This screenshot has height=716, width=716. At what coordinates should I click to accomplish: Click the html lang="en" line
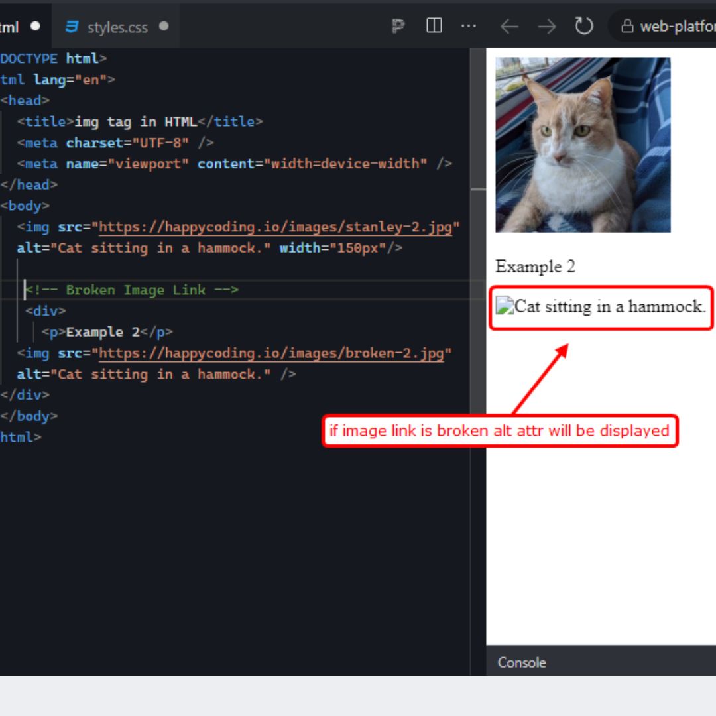click(x=58, y=80)
